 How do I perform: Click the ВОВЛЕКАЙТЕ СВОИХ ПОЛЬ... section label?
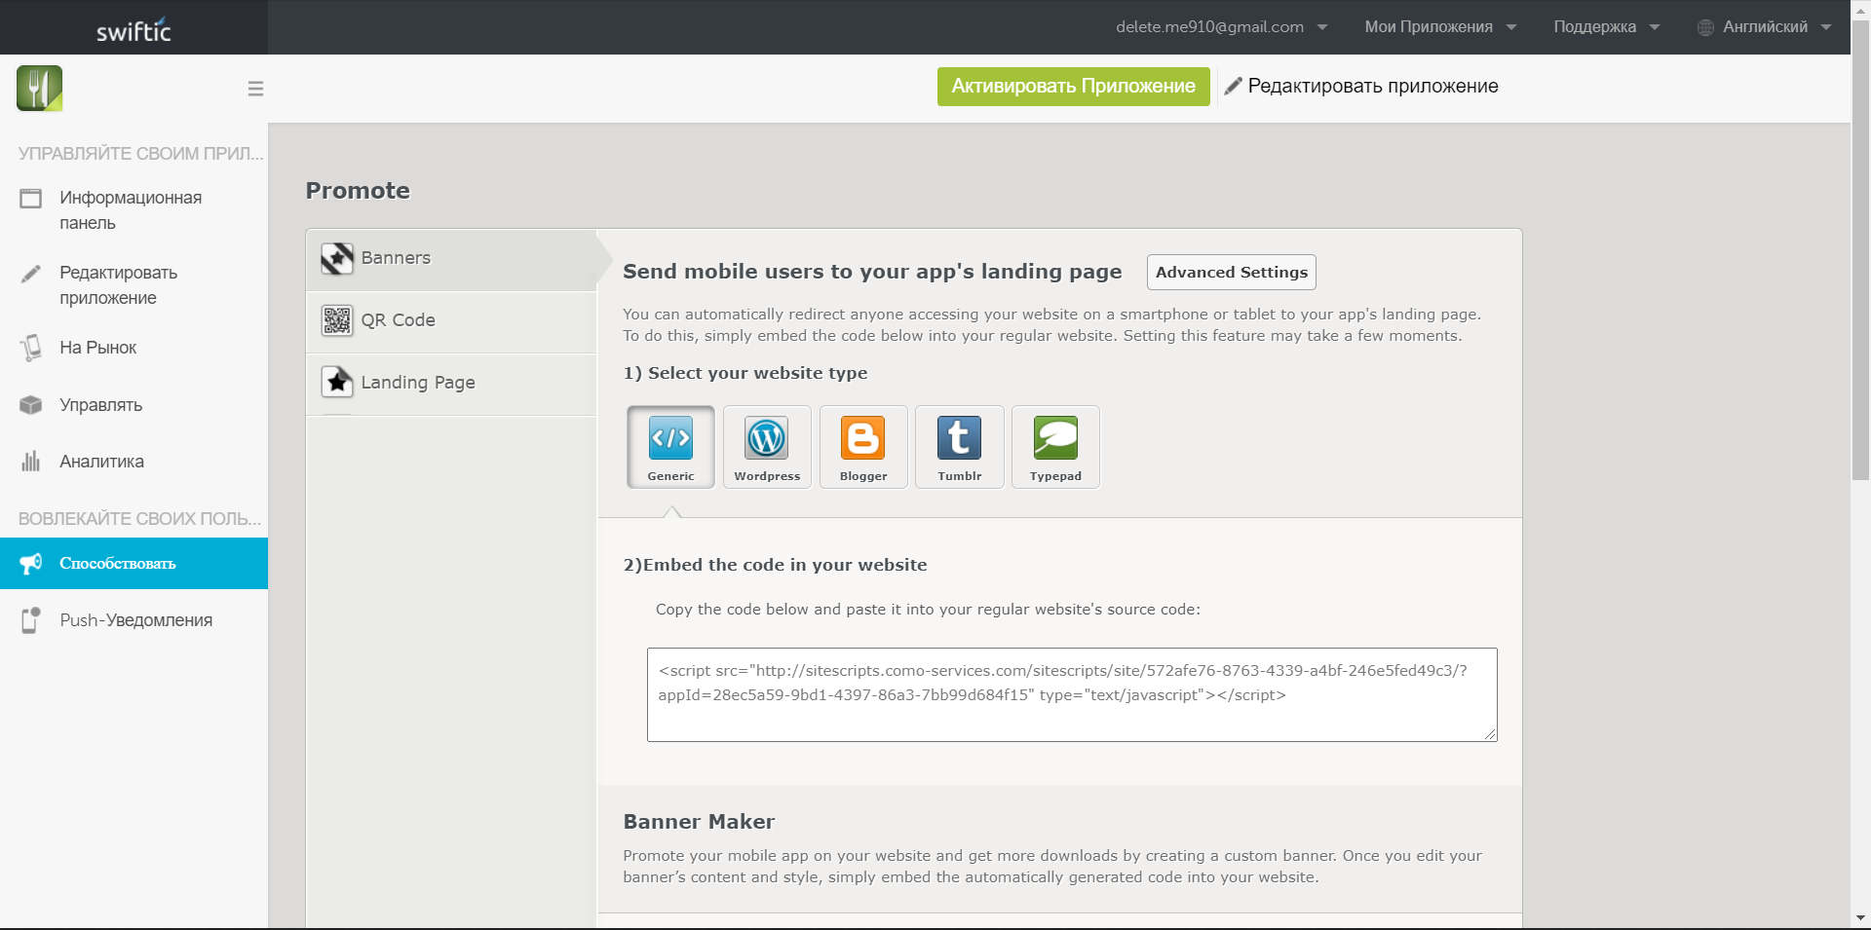139,519
